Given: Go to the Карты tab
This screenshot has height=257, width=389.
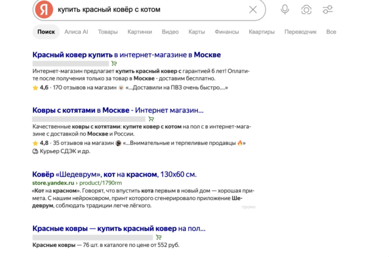Looking at the screenshot, I should [x=196, y=32].
